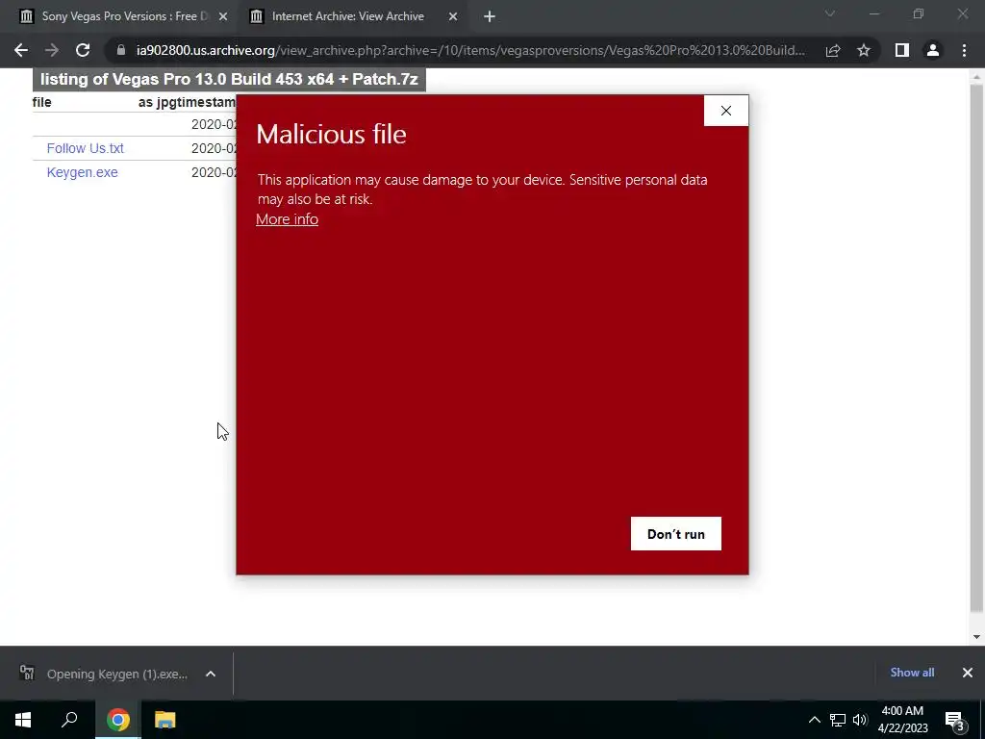Close the Internet Archive View Archive tab

(453, 16)
